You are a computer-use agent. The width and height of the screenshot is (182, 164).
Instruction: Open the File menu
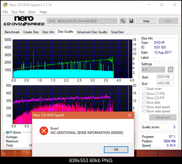(x=5, y=12)
